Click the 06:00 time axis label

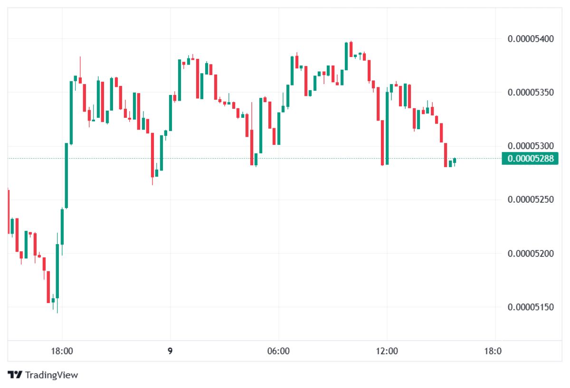point(278,351)
